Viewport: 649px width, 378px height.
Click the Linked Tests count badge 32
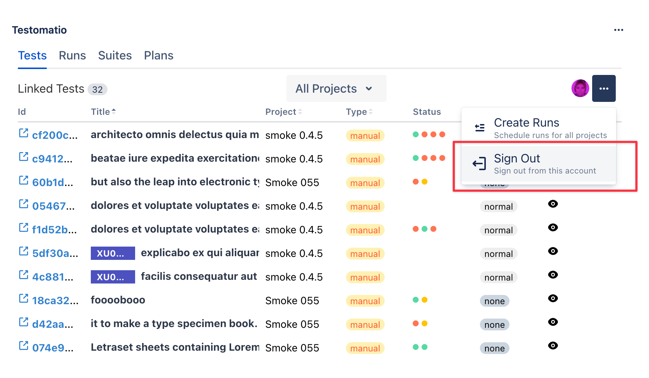click(x=97, y=89)
